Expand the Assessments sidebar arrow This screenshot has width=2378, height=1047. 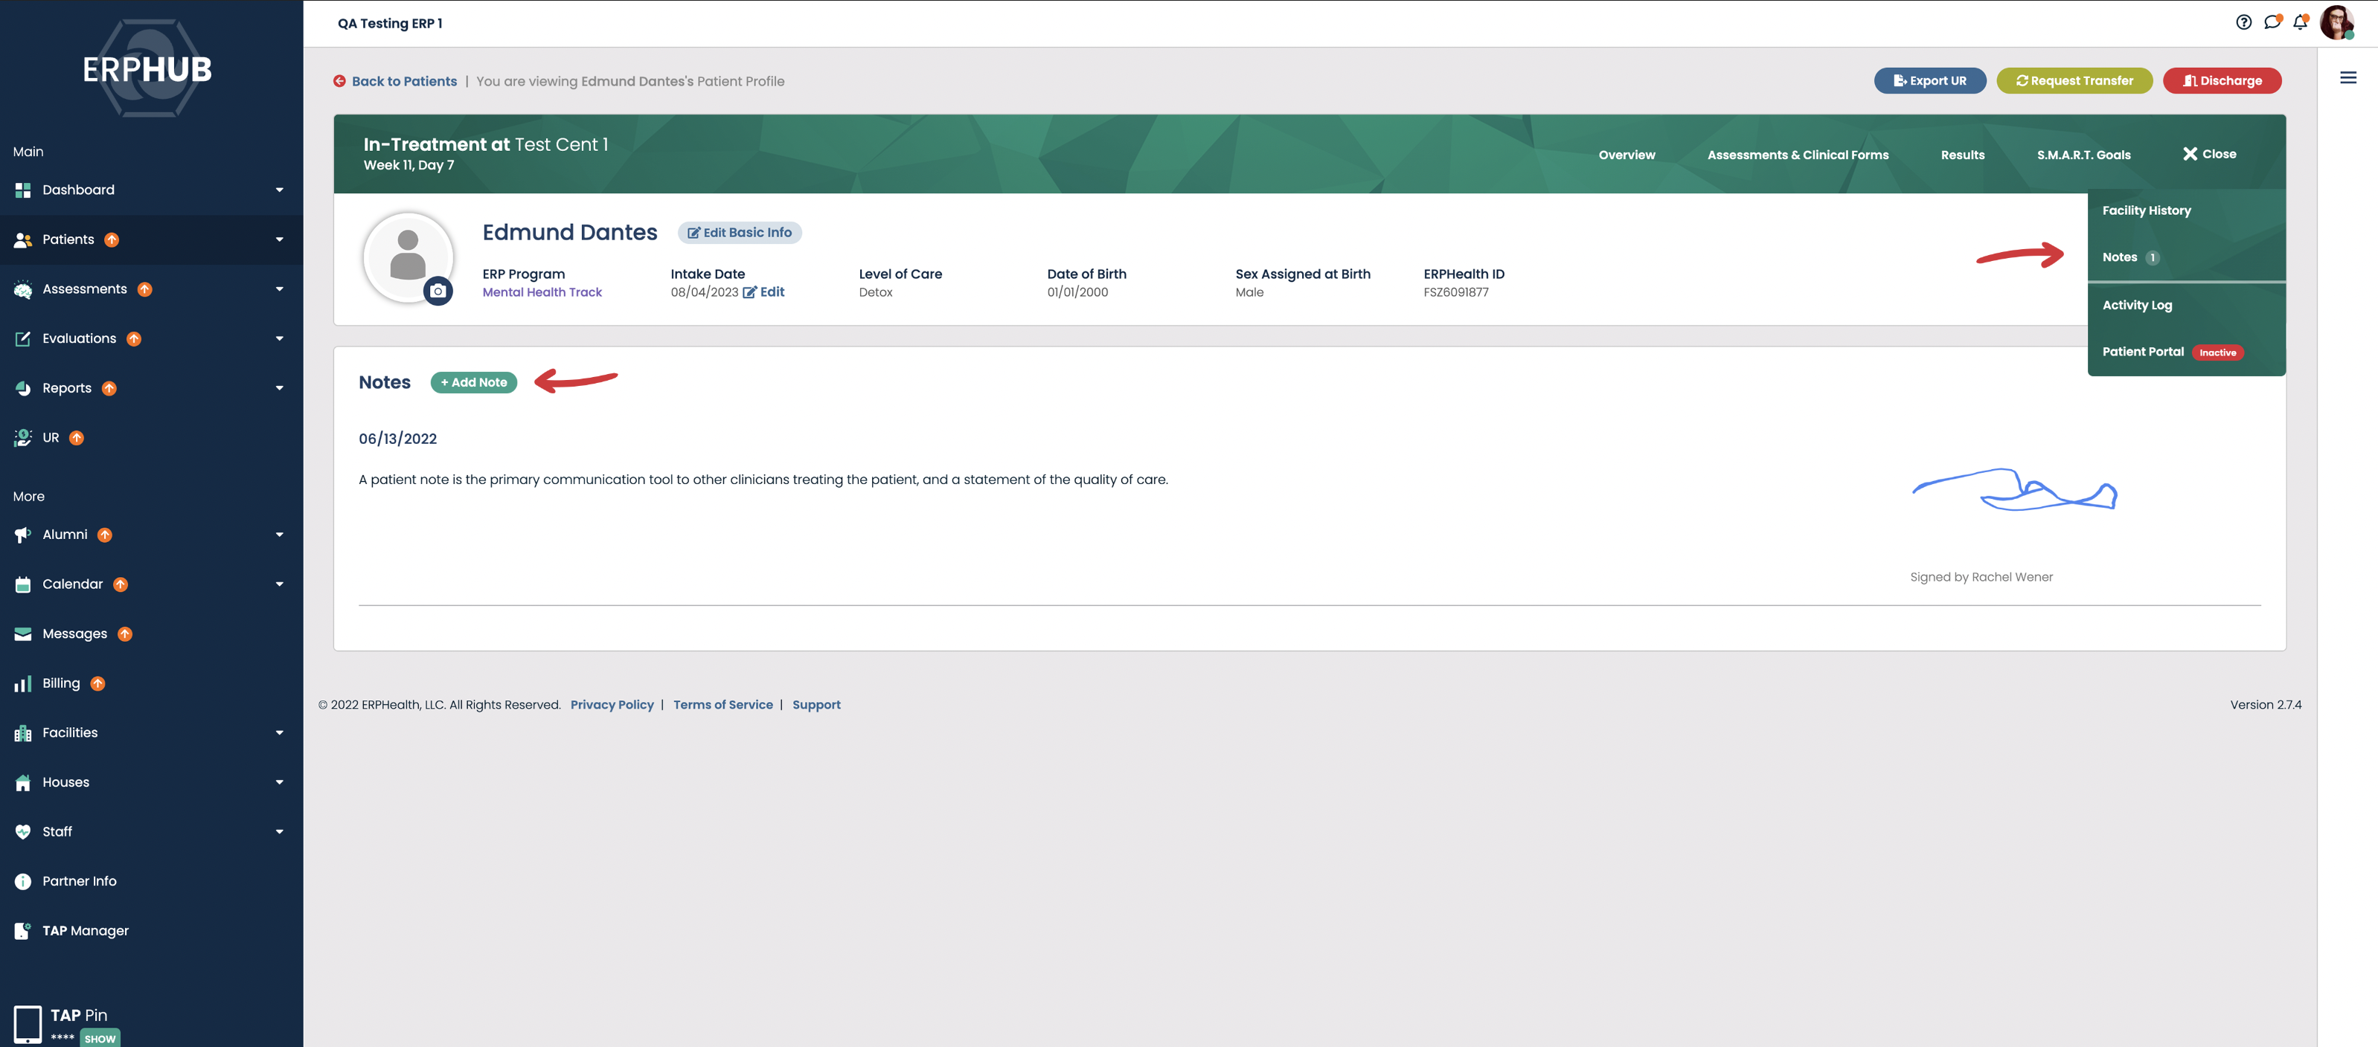(x=279, y=289)
